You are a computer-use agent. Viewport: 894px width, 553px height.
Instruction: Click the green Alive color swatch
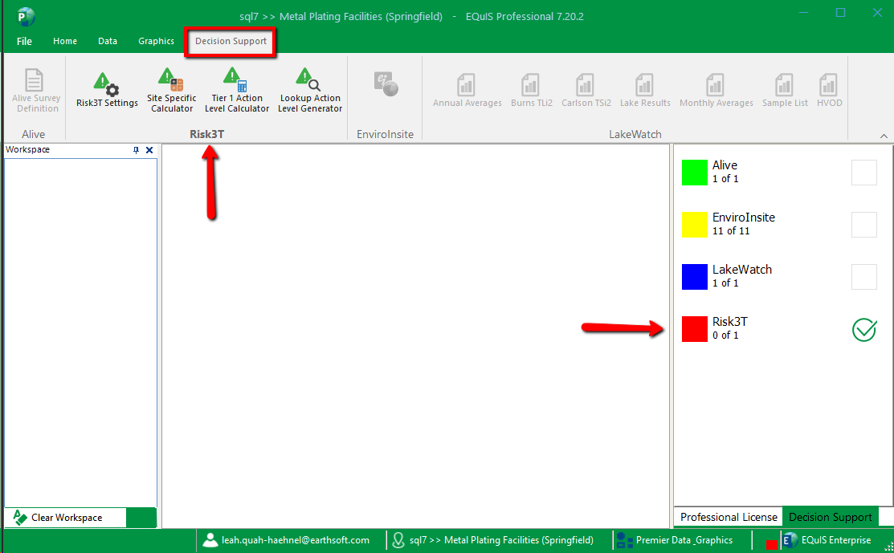click(695, 172)
